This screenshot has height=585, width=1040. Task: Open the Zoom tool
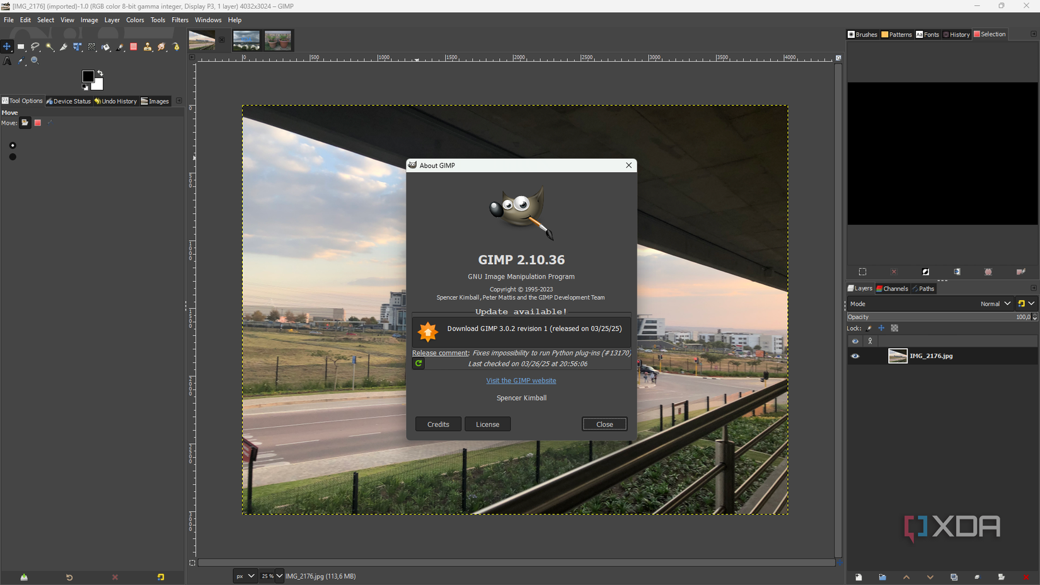pyautogui.click(x=35, y=61)
